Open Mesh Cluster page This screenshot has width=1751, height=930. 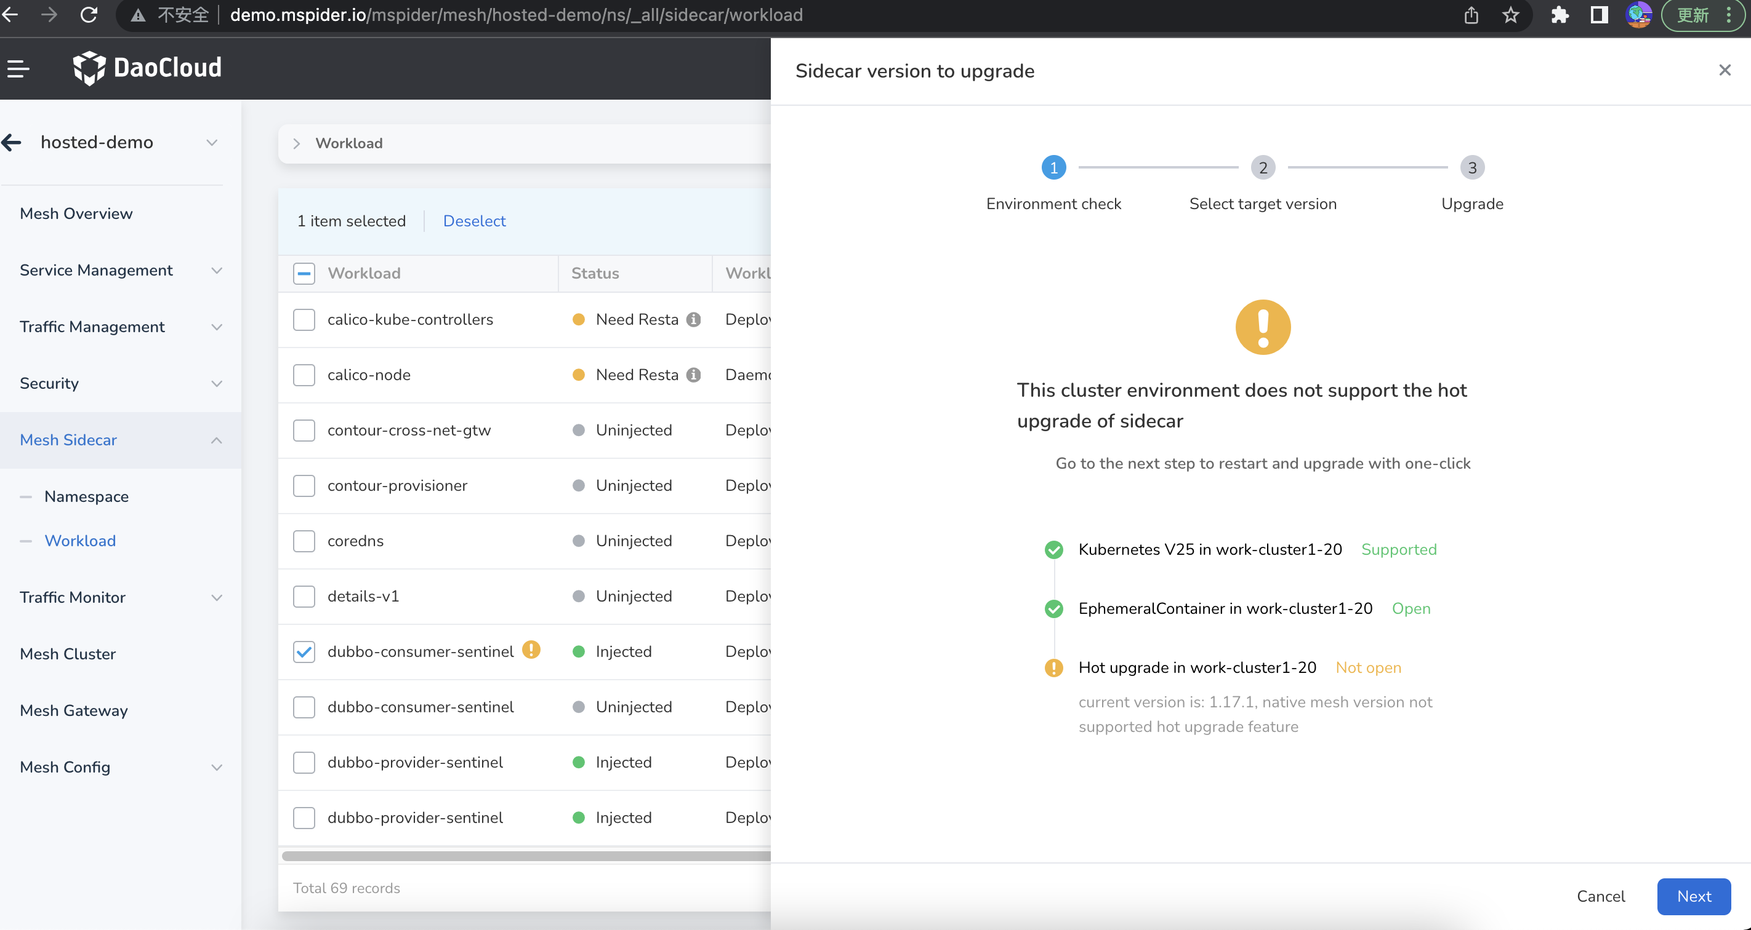68,654
